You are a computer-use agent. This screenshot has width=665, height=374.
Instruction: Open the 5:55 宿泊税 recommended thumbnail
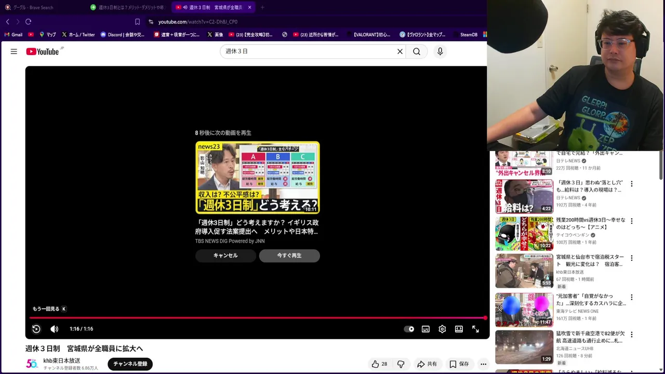524,271
